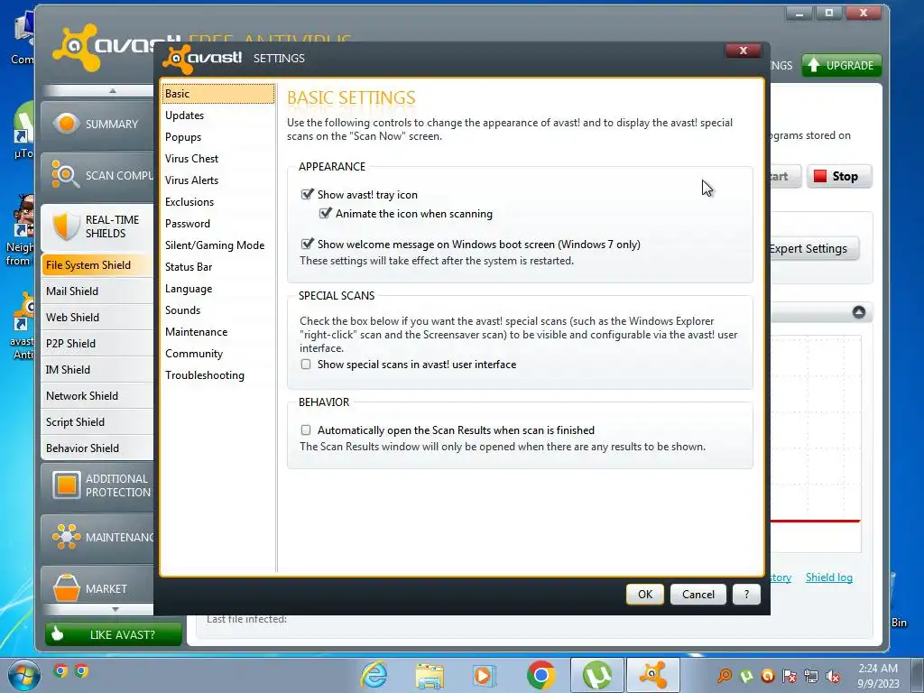Click the avast tray icon

click(x=768, y=676)
